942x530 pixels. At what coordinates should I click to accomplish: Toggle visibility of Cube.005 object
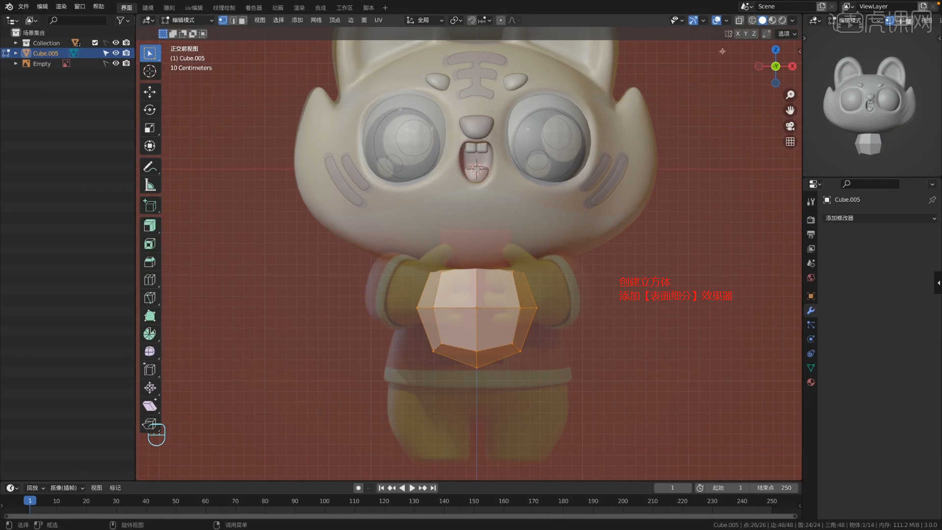(116, 53)
